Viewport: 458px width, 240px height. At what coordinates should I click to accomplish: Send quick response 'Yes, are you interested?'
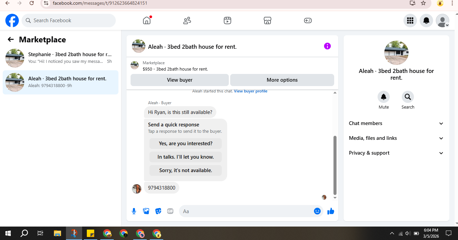tap(186, 144)
